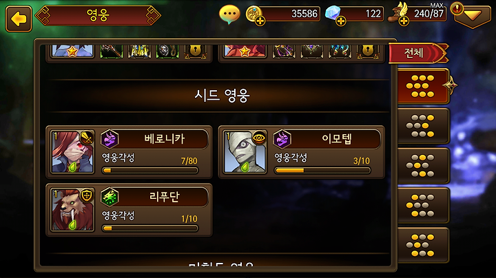496x278 pixels.
Task: Click 리푸단 green dragon element icon
Action: click(x=110, y=197)
